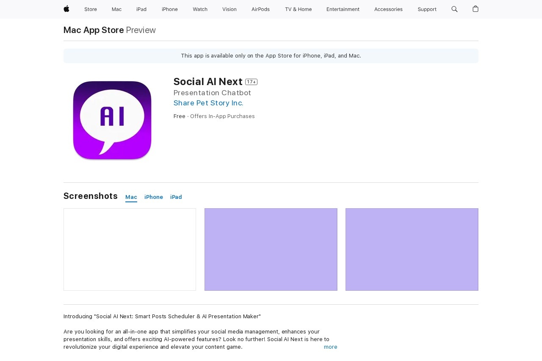Open the AirPods navigation item
542x361 pixels.
pyautogui.click(x=260, y=9)
